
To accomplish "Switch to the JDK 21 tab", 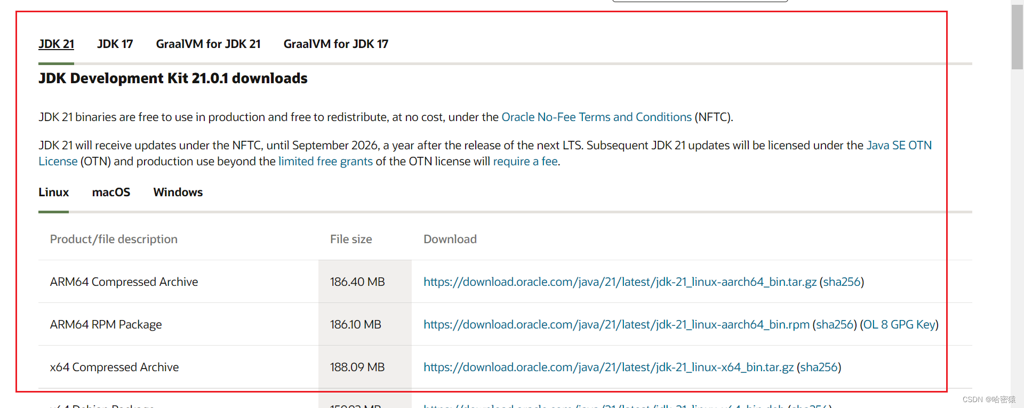I will pos(56,44).
